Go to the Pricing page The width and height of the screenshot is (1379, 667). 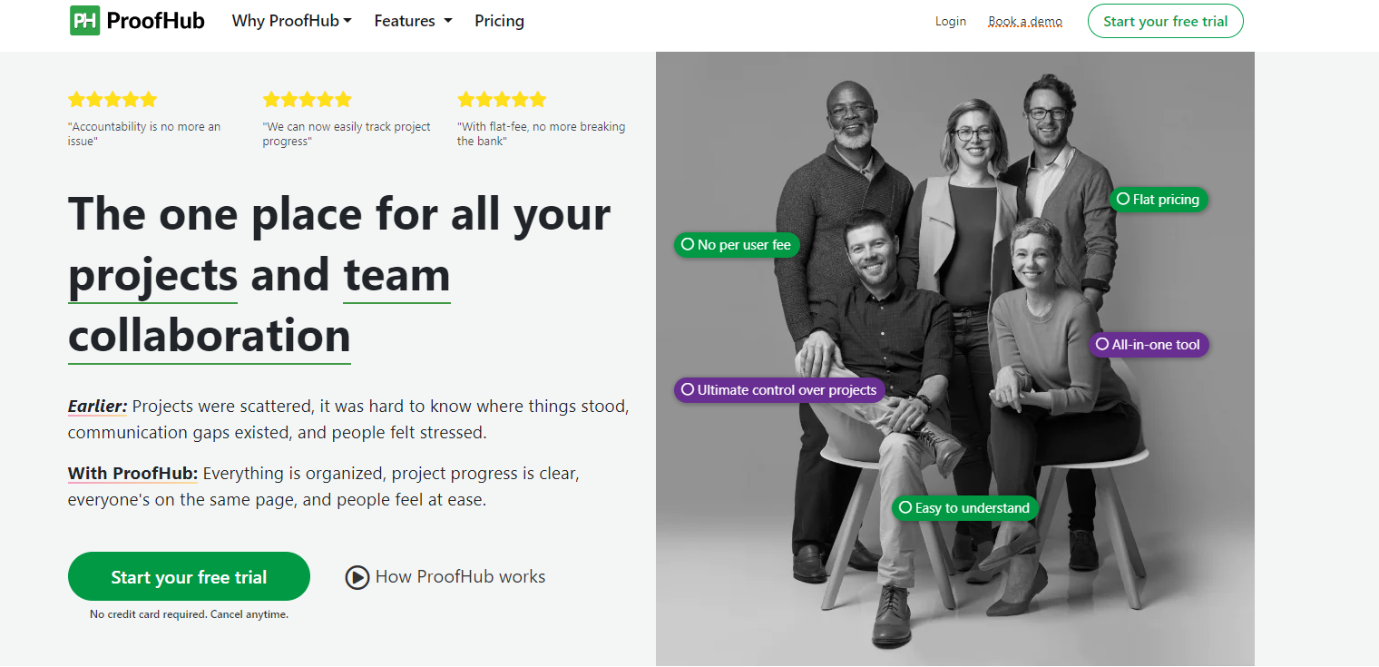499,21
